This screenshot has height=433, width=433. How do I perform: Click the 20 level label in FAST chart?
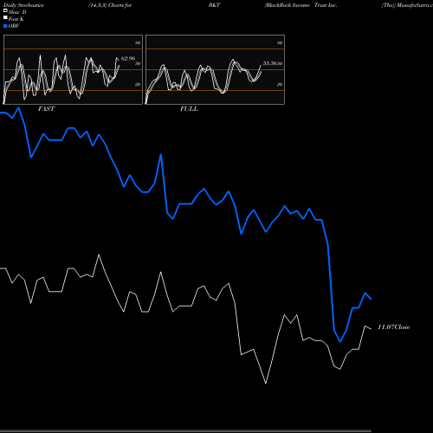pyautogui.click(x=138, y=84)
